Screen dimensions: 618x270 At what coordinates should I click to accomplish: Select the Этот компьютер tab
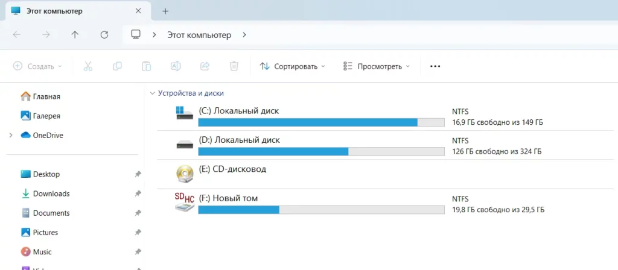pos(77,11)
